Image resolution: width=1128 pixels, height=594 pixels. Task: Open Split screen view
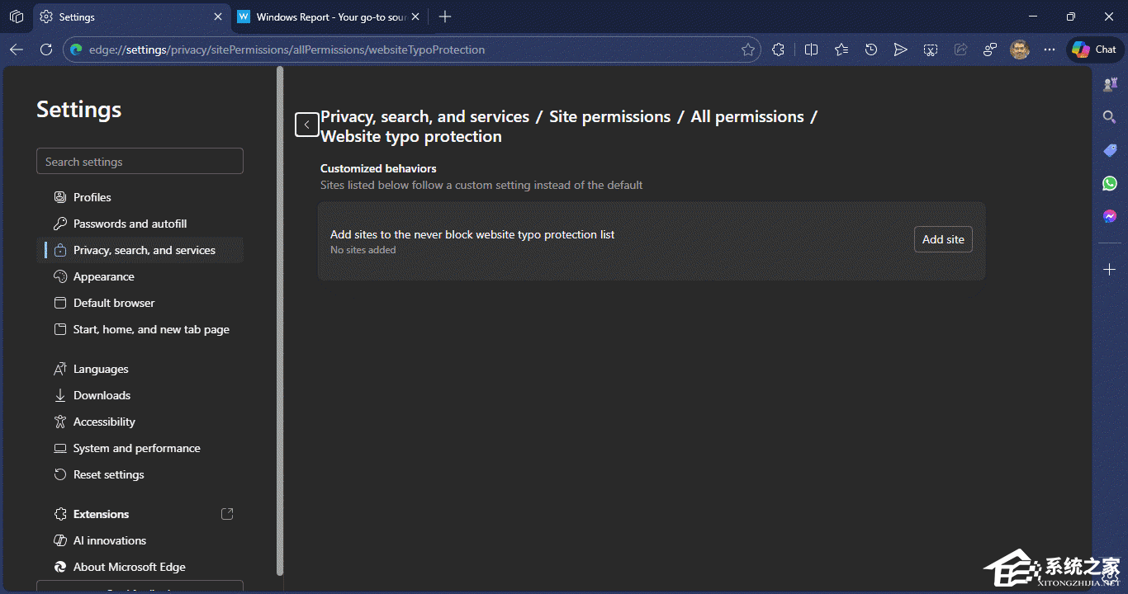tap(811, 49)
